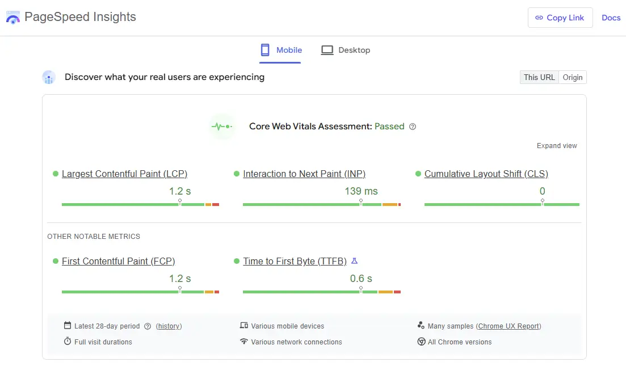Click the Copy Link button
626x366 pixels.
[560, 18]
